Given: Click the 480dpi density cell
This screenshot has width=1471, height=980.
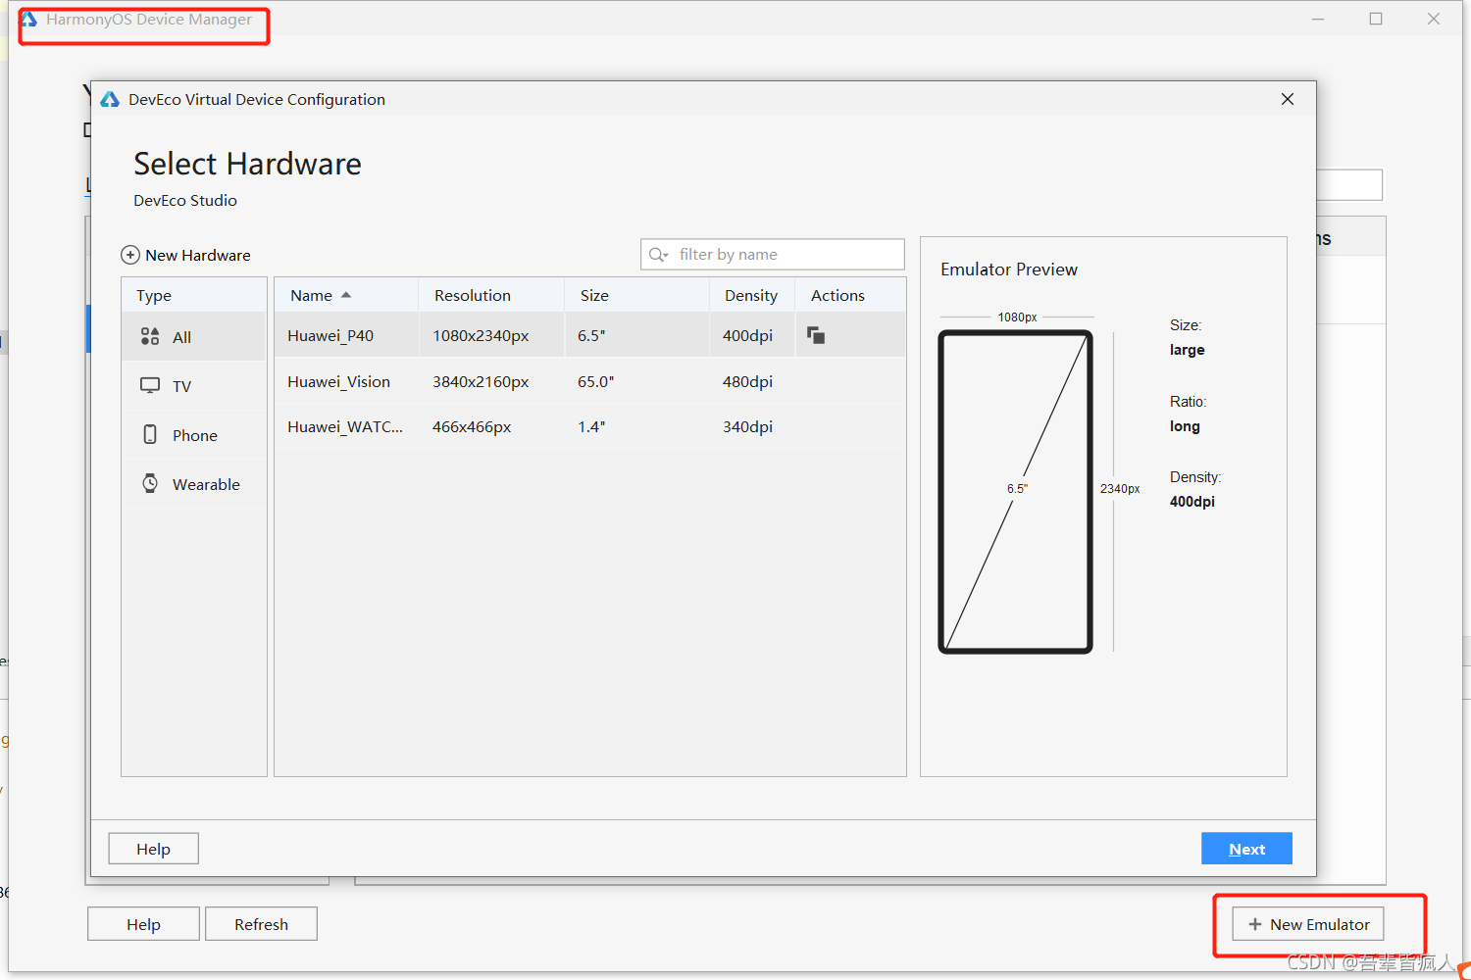Looking at the screenshot, I should click(x=747, y=381).
